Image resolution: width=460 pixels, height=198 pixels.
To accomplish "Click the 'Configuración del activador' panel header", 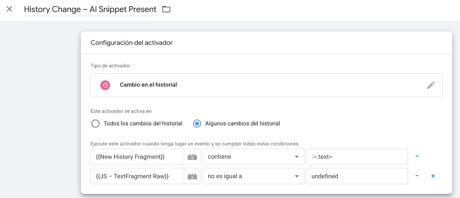I will point(132,43).
